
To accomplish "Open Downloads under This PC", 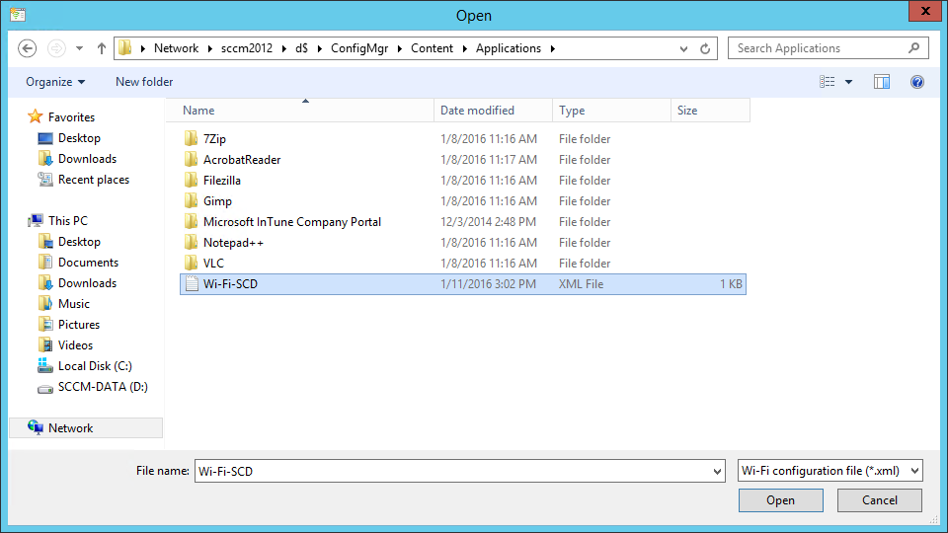I will point(87,283).
